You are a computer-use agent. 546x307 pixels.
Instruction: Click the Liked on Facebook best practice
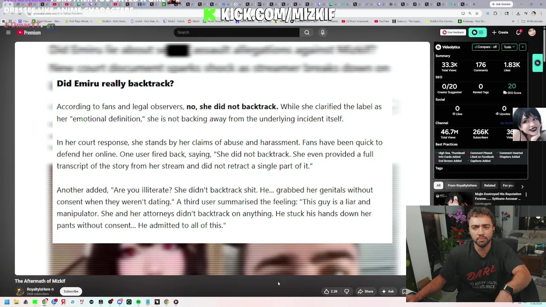[480, 157]
